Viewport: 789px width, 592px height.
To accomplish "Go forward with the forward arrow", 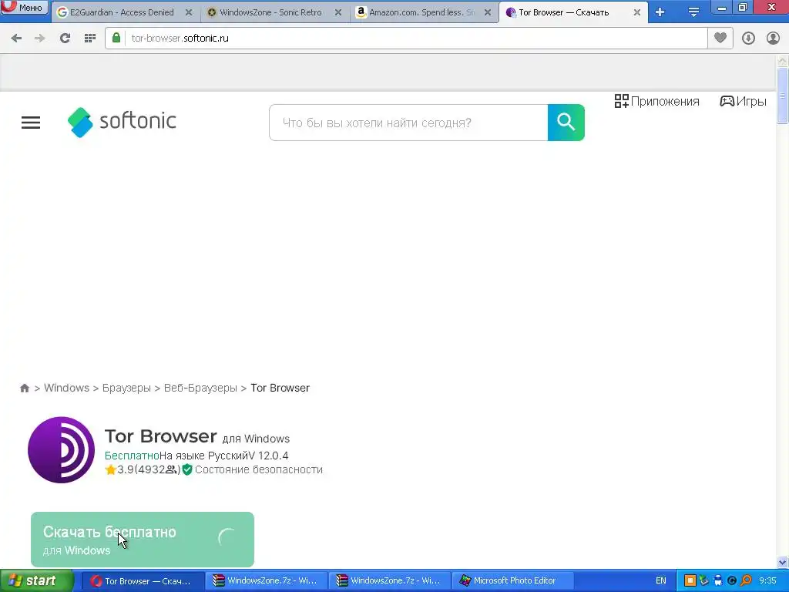I will (x=40, y=39).
